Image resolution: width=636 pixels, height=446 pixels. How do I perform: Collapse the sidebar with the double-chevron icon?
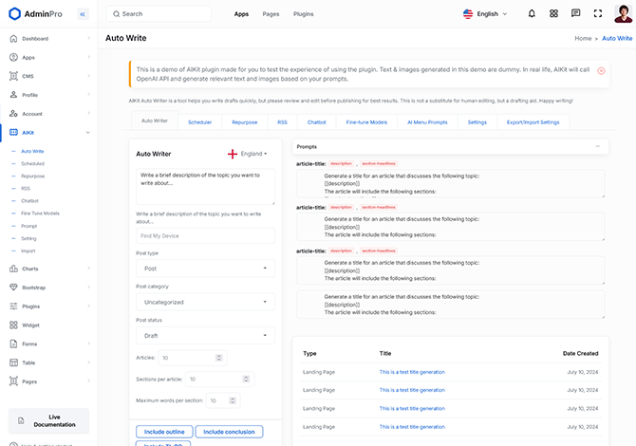83,14
